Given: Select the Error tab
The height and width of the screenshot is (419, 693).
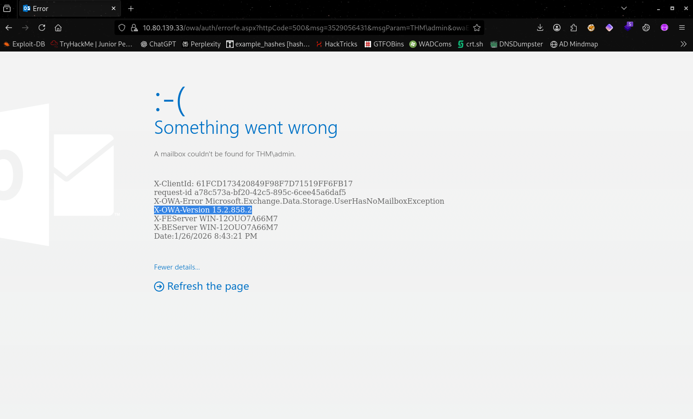Looking at the screenshot, I should [64, 8].
